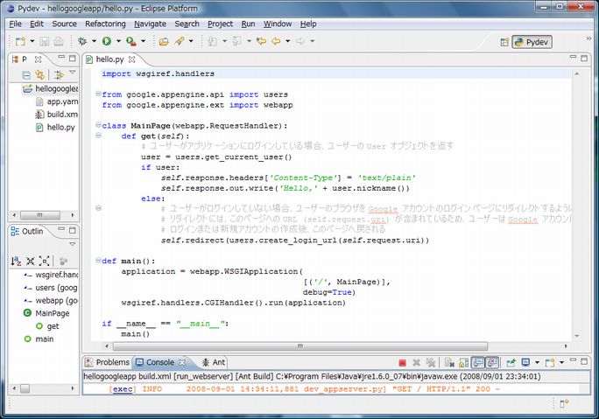Click the editor horizontal scrollbar

click(x=298, y=346)
